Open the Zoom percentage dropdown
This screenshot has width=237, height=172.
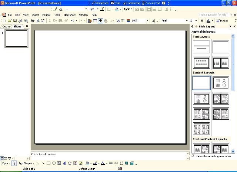coord(147,21)
